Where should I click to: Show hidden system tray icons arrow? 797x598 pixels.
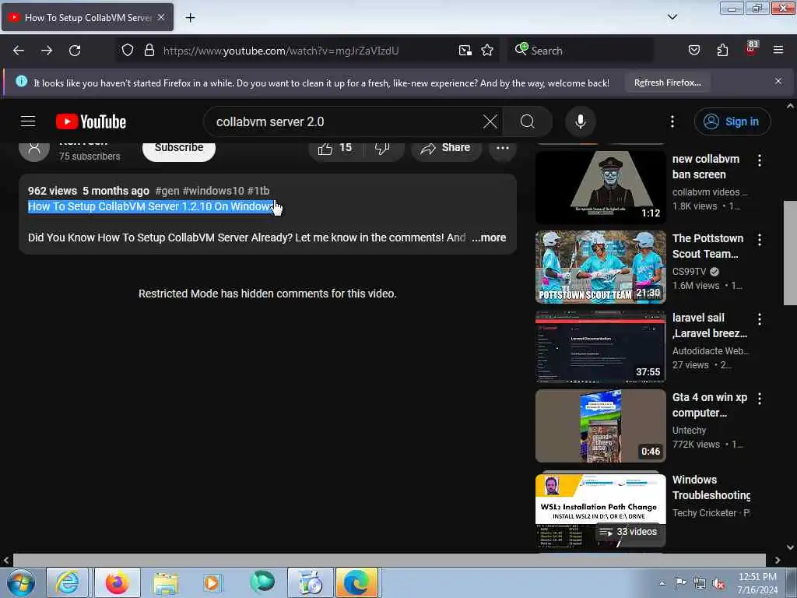coord(662,584)
